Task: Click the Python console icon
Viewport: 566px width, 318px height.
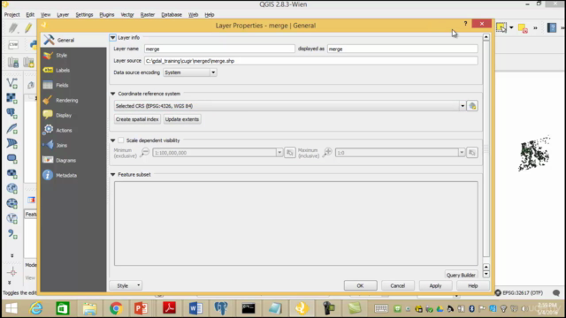Action: (34, 44)
